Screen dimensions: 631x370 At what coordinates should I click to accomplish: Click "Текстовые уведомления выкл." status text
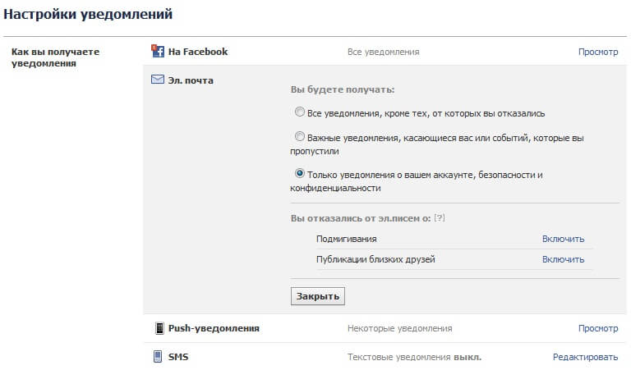(414, 357)
